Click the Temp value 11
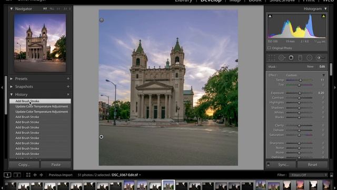The width and height of the screenshot is (337, 190). tap(322, 80)
